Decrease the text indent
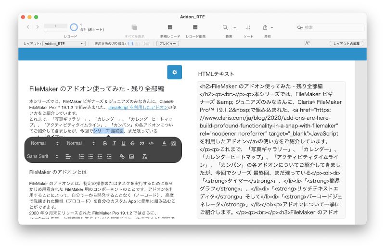Image resolution: width=385 pixels, height=249 pixels. tap(100, 157)
